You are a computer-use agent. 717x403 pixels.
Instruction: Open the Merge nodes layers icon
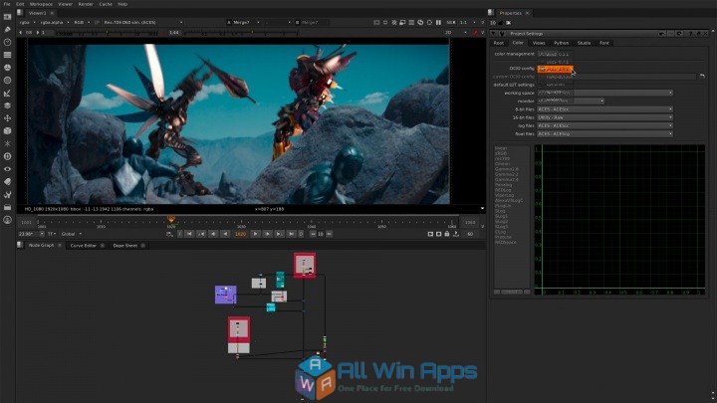coord(7,105)
